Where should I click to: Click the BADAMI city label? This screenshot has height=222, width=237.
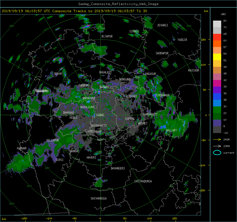tap(104, 87)
